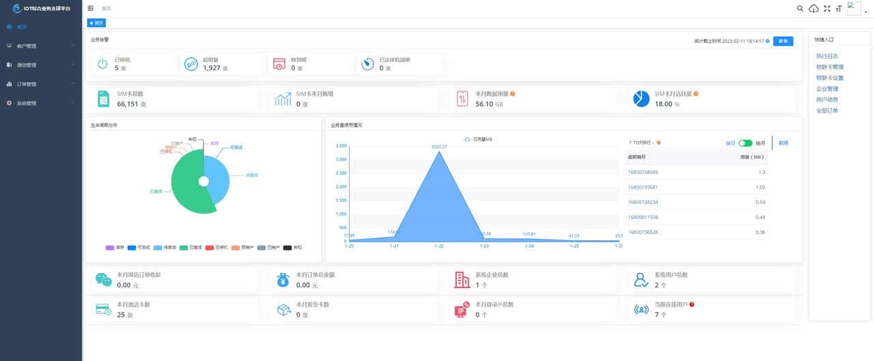
Task: Toggle 已销户 legend item in lifecycle chart
Action: [x=268, y=247]
